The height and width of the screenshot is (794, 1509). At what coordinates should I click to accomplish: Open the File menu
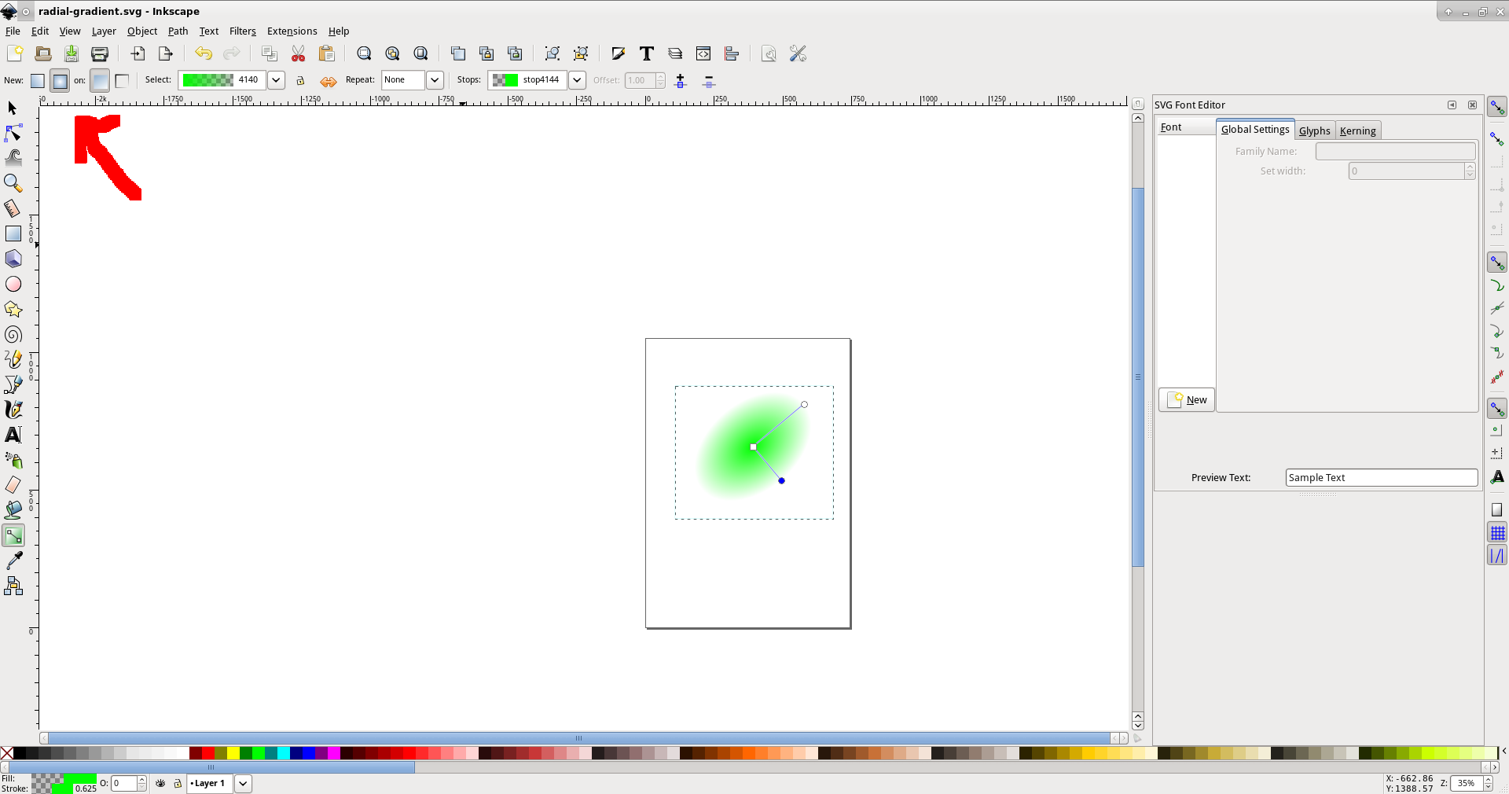click(13, 31)
